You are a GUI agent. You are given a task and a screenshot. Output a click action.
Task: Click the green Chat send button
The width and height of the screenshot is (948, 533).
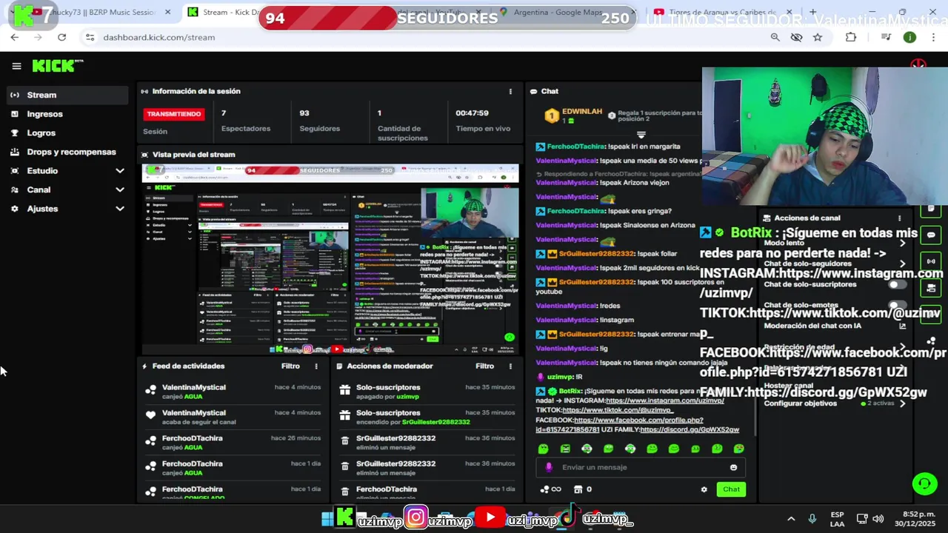(x=731, y=489)
